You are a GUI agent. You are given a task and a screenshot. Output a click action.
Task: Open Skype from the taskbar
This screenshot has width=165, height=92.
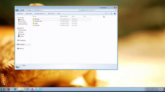point(39,89)
